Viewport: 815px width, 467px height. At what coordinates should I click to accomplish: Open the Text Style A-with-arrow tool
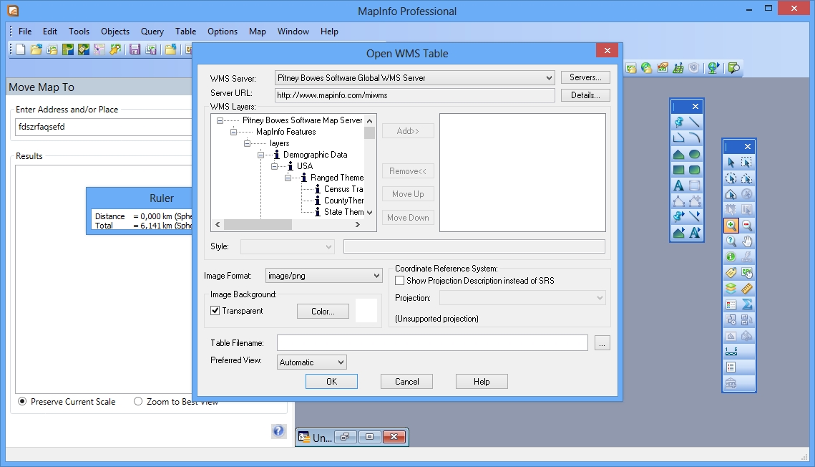tap(694, 233)
